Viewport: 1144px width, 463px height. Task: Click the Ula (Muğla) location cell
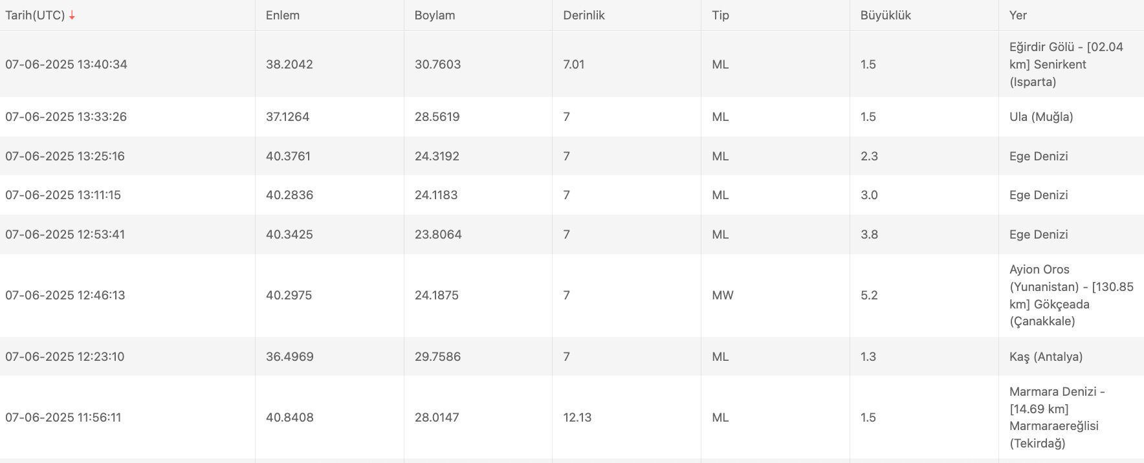pos(1041,117)
